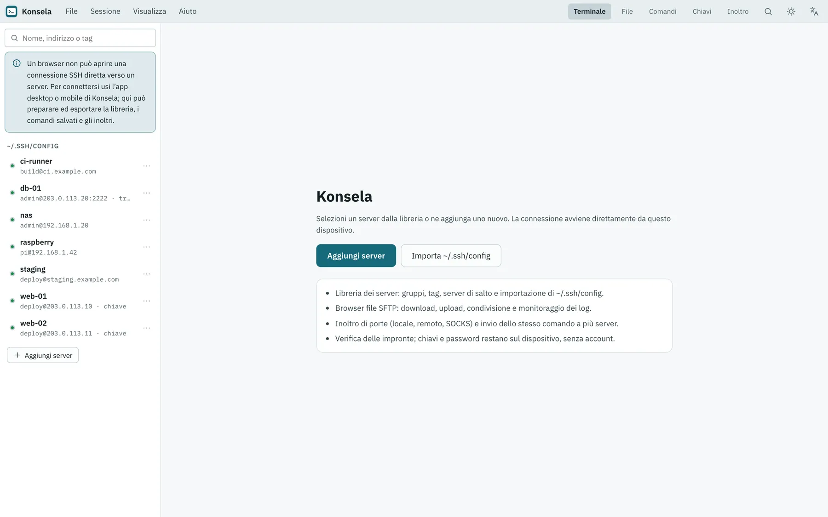Click the Konsela terminal logo icon

11,11
